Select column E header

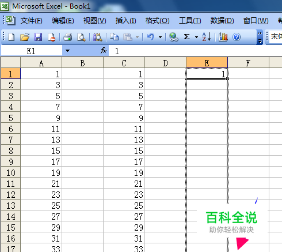[x=207, y=63]
